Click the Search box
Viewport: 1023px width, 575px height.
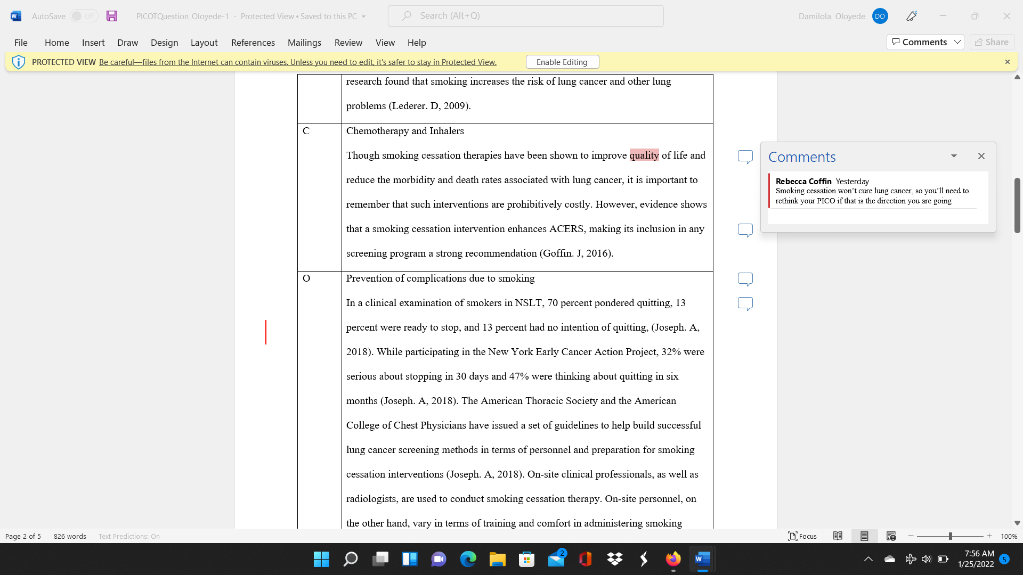[526, 16]
